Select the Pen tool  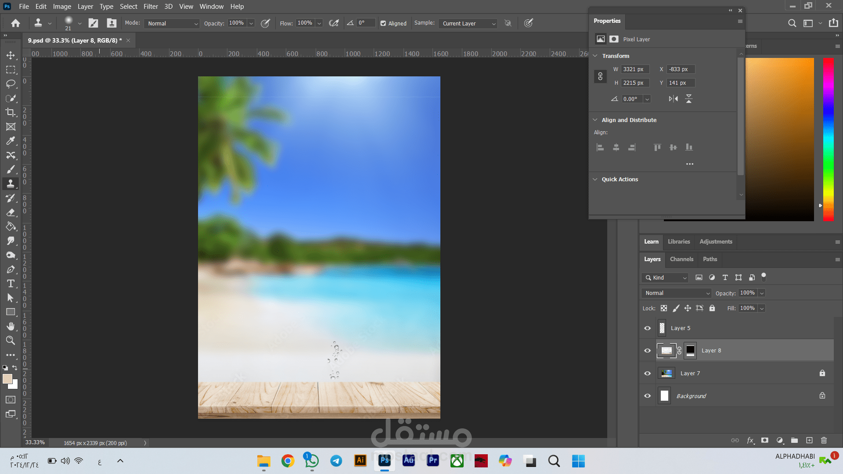pos(11,269)
